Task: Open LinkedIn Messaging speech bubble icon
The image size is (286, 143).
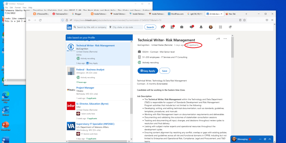Action: pos(191,27)
